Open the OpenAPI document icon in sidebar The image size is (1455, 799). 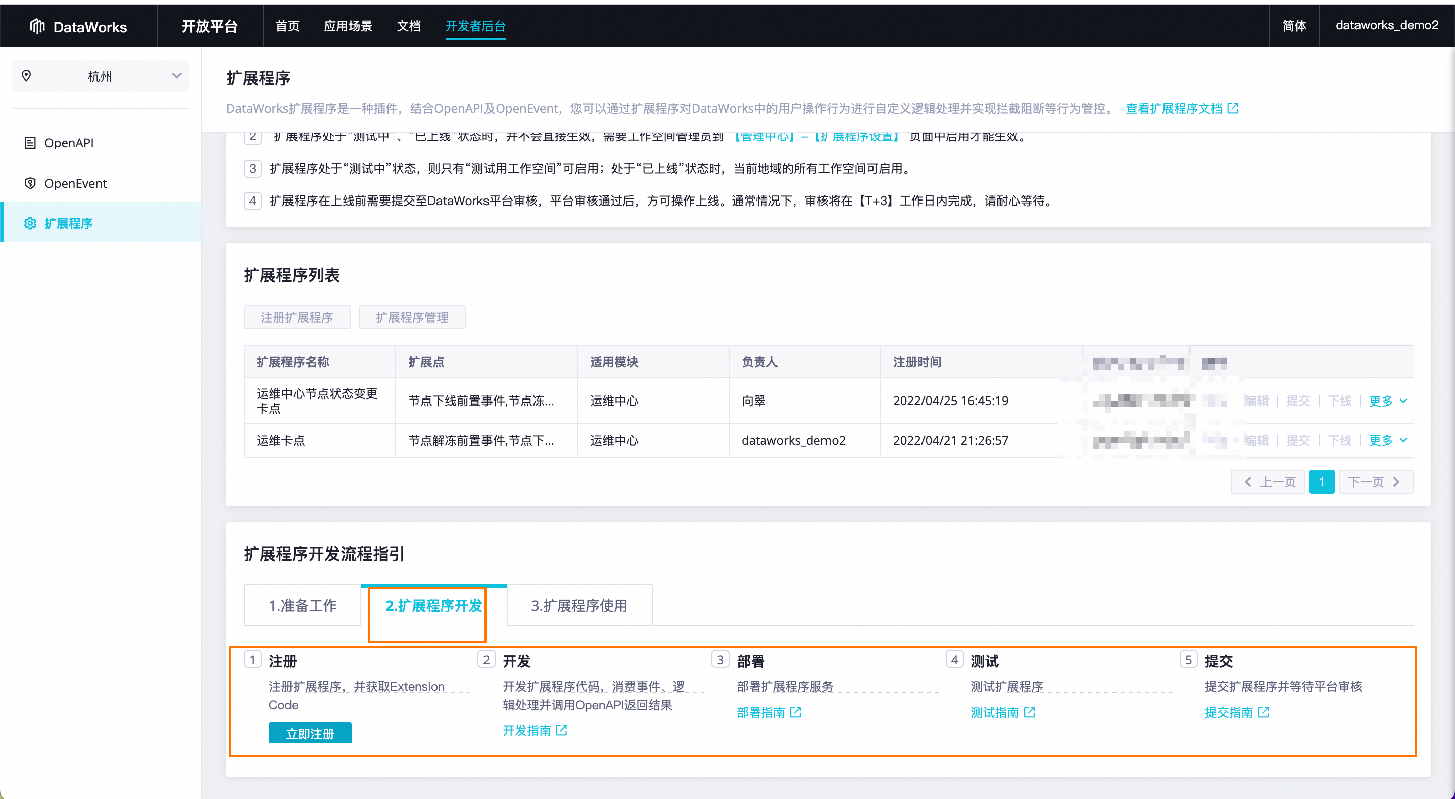pos(30,143)
